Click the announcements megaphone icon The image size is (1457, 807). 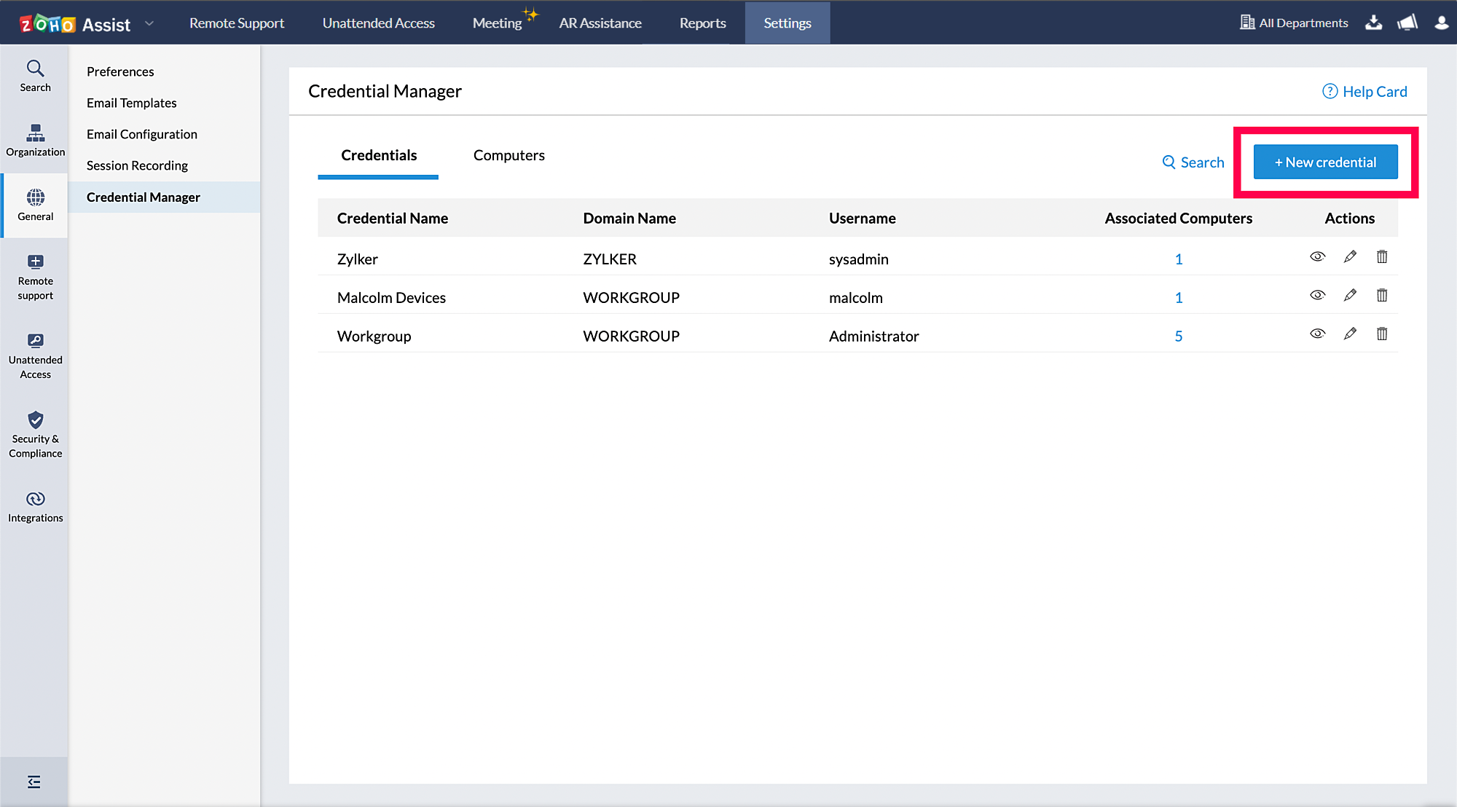point(1407,23)
